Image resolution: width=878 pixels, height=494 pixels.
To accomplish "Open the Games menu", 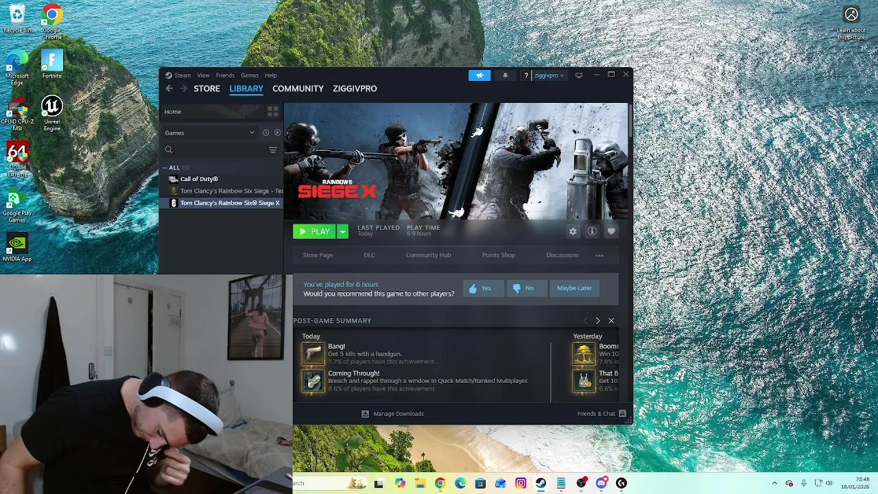I will tap(250, 75).
